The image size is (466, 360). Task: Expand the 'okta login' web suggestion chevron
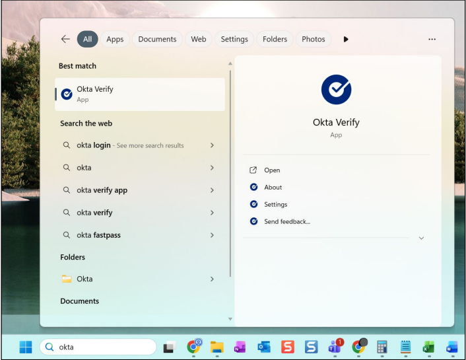pos(212,145)
